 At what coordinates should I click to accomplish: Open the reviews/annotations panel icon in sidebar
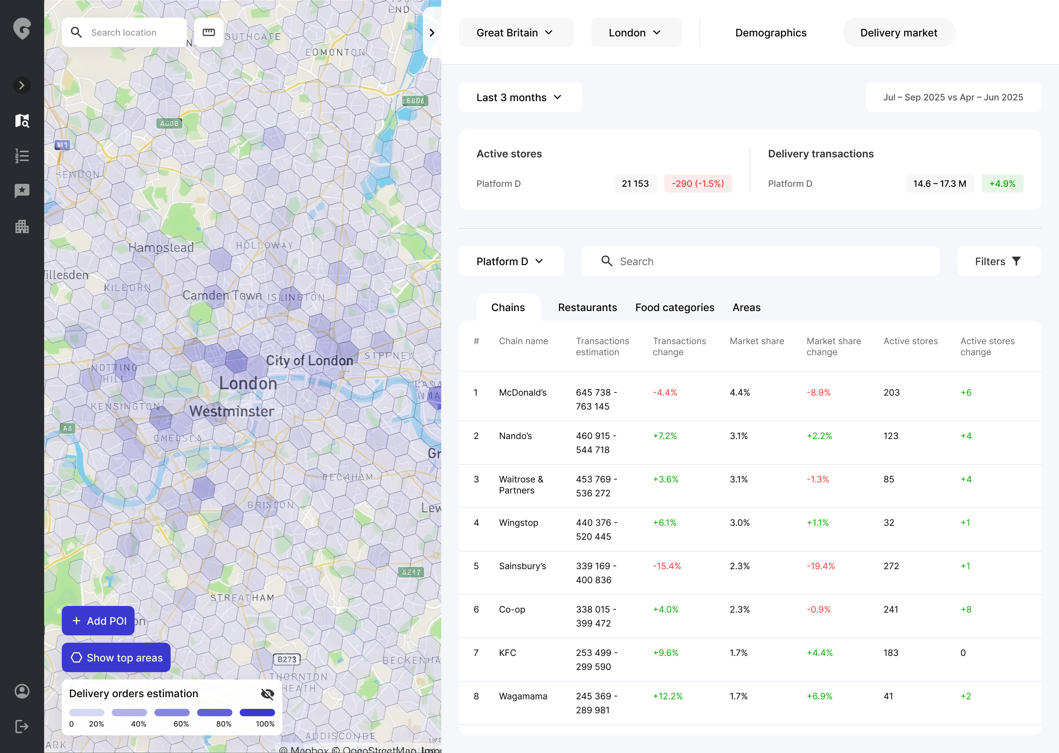coord(22,190)
